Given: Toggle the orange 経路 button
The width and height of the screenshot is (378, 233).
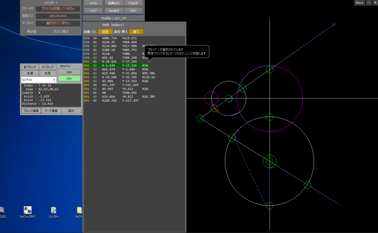Looking at the screenshot, I should click(x=105, y=32).
